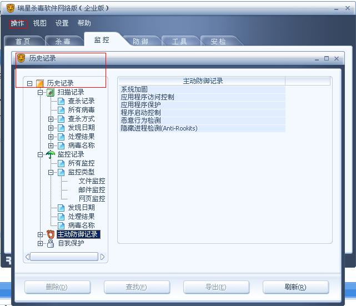The width and height of the screenshot is (356, 306).
Task: Click the padlock 自我保护 icon
Action: tap(51, 243)
